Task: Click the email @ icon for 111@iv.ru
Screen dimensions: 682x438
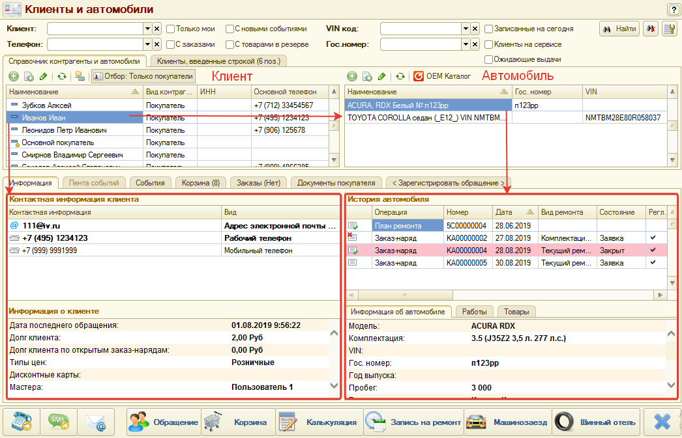Action: point(14,225)
